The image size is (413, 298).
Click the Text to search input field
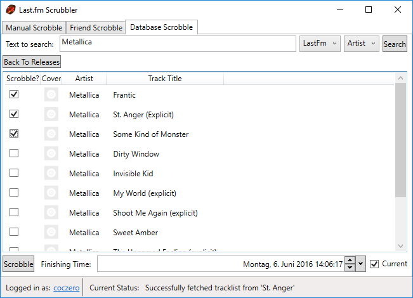pos(178,44)
